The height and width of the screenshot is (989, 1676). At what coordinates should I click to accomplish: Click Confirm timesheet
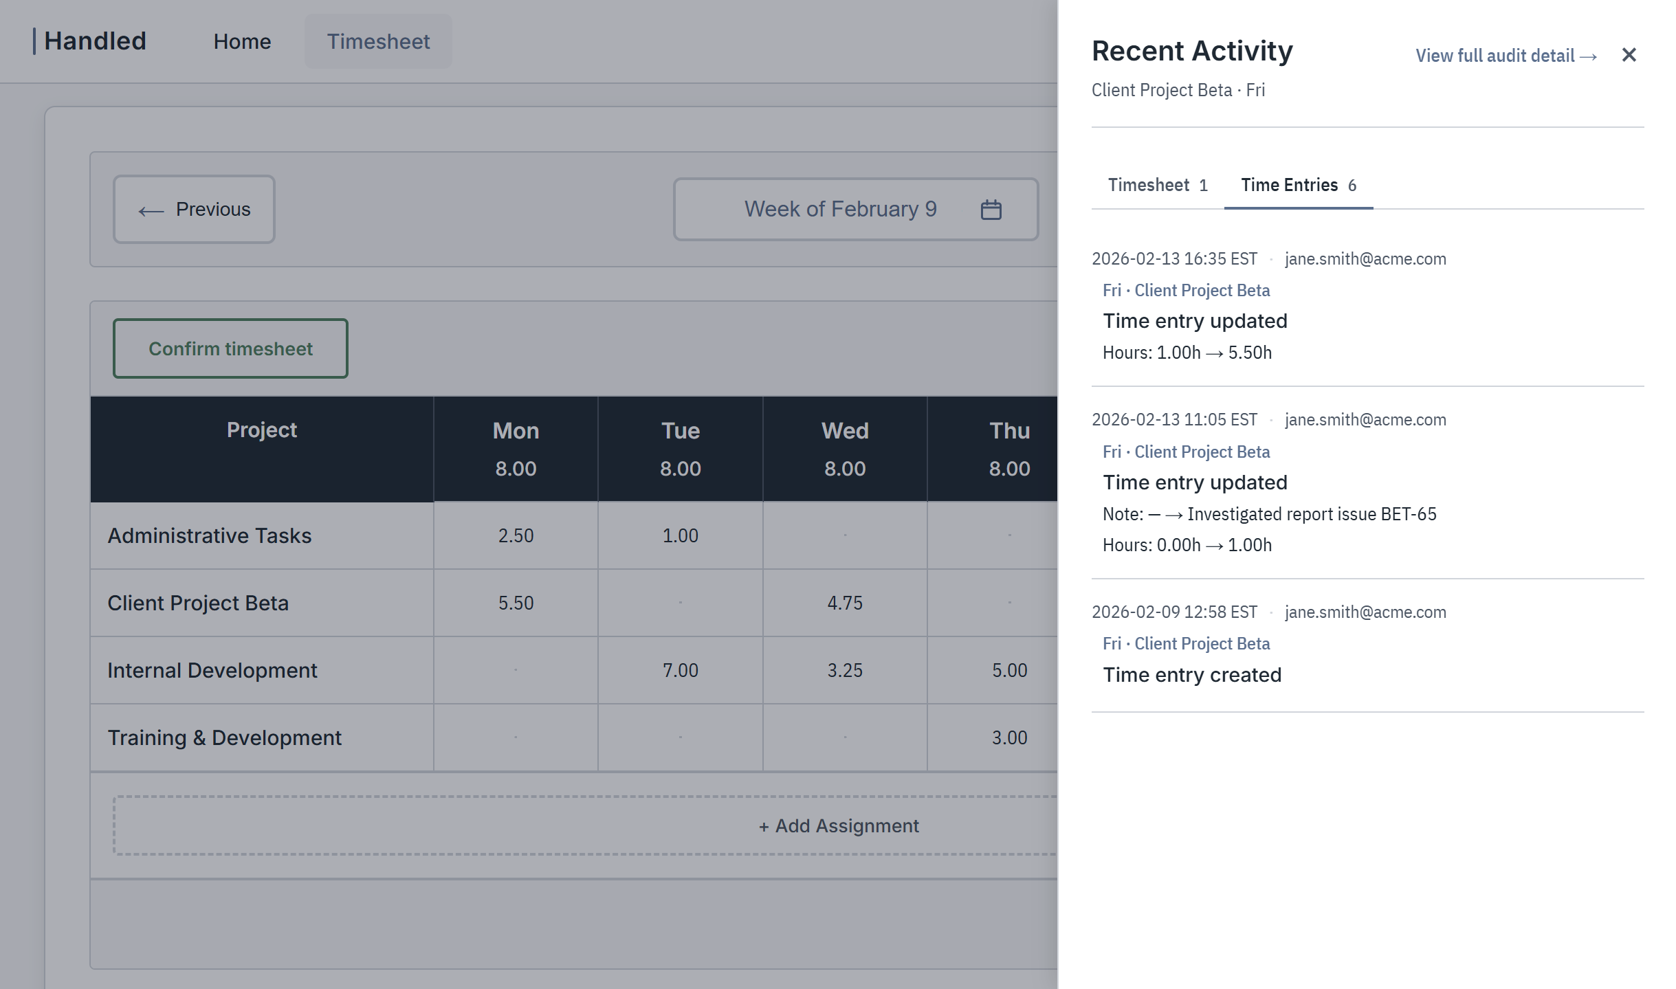[230, 348]
